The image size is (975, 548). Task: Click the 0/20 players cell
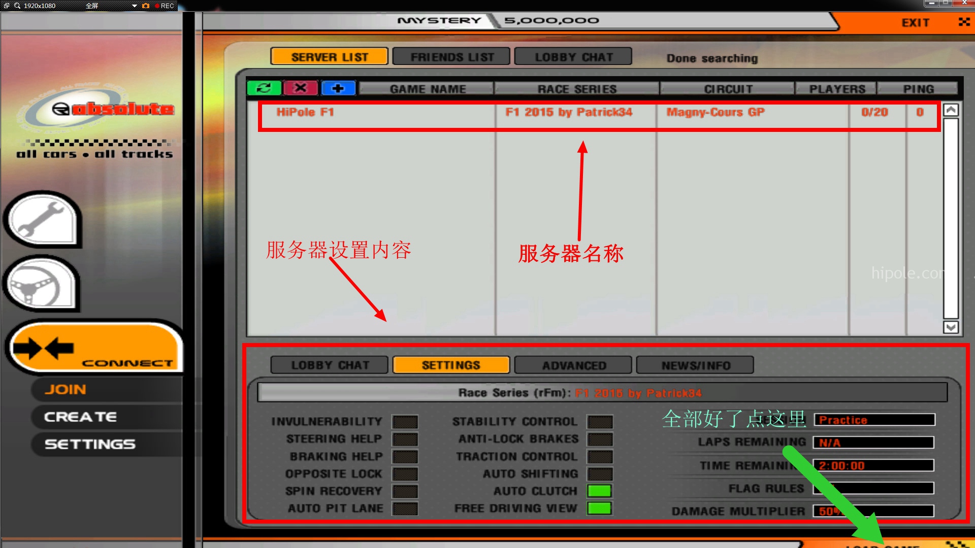pos(874,112)
